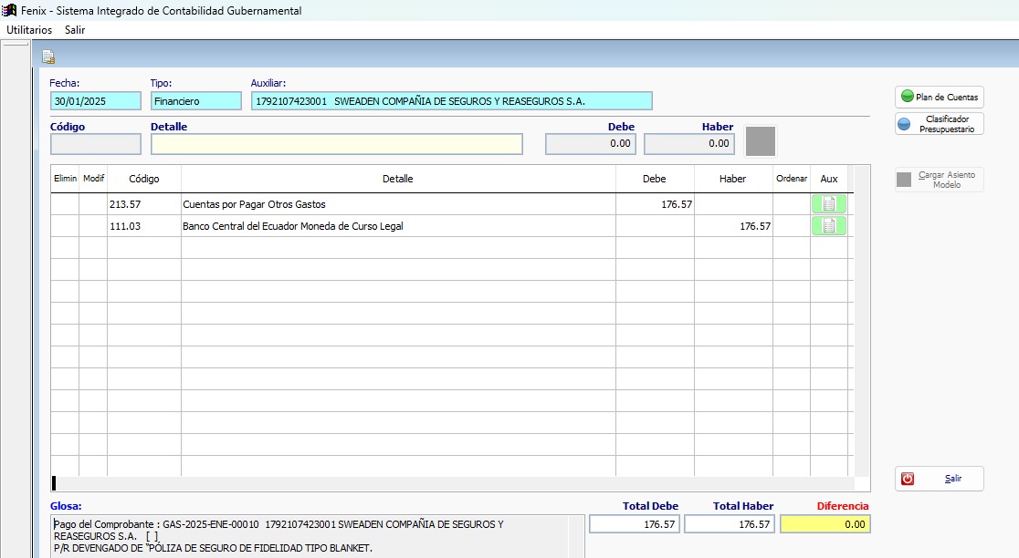Focus the yellow Detalle input field
This screenshot has width=1019, height=558.
click(x=336, y=144)
